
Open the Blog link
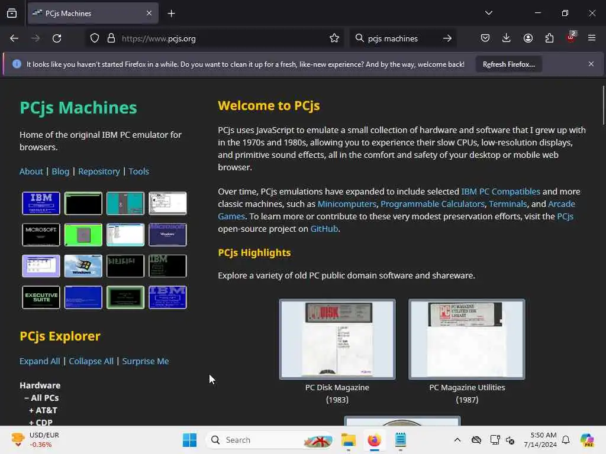(x=61, y=171)
